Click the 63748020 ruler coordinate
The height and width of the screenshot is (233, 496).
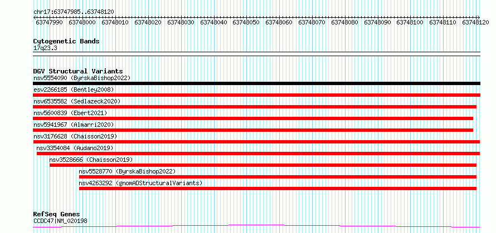(148, 22)
